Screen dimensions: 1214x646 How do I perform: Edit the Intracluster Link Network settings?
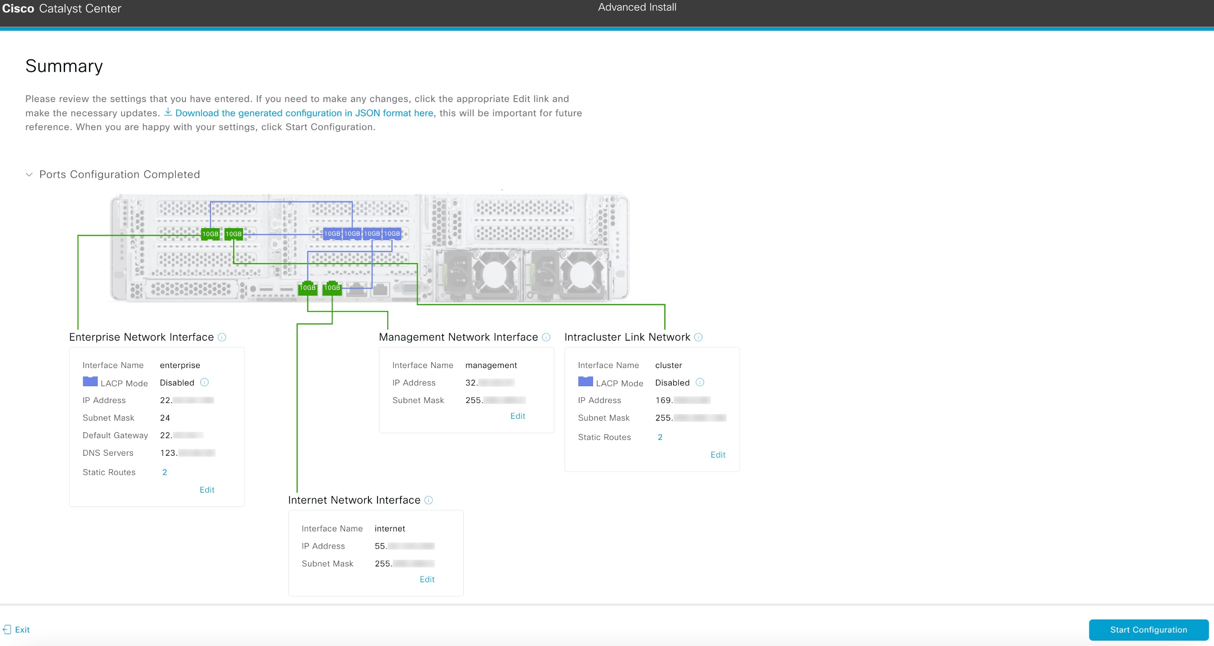718,455
